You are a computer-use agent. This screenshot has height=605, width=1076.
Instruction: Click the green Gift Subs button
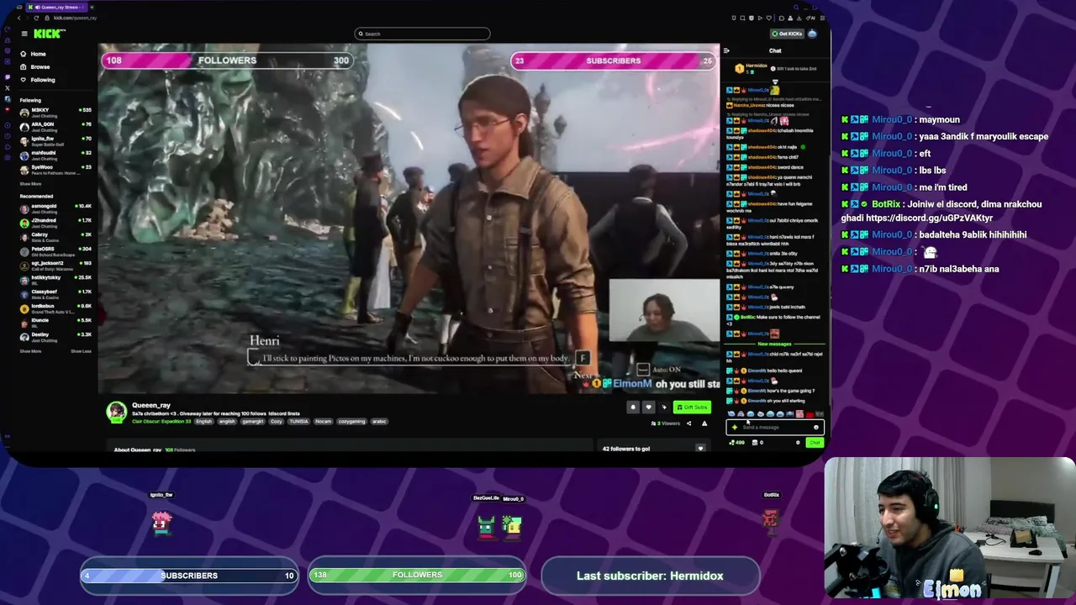point(692,408)
